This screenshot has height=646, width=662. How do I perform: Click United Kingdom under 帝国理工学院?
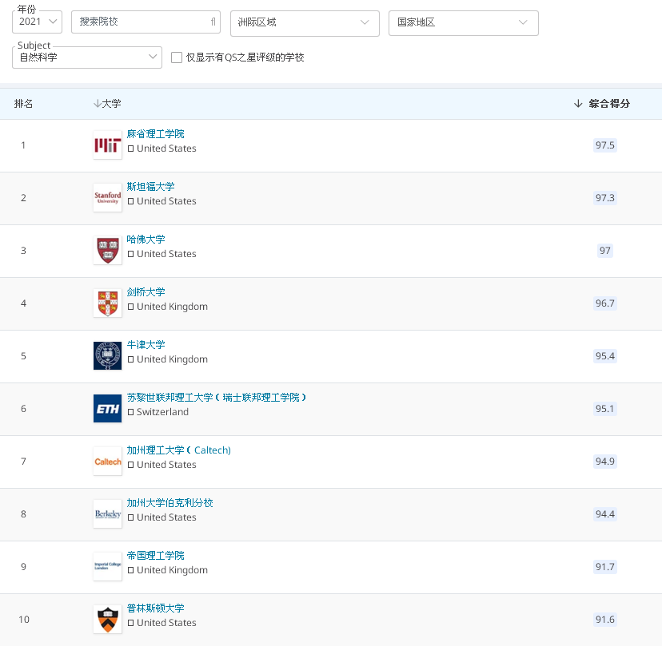[172, 570]
